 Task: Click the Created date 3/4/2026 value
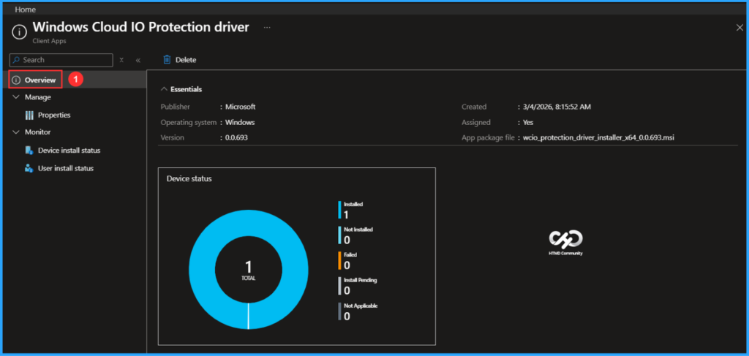[557, 107]
